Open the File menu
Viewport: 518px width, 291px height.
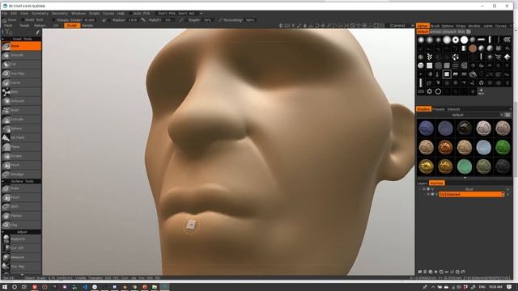coord(4,14)
